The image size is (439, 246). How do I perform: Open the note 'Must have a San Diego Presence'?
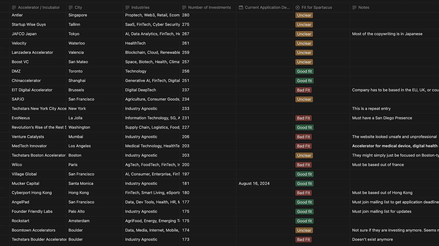[382, 118]
